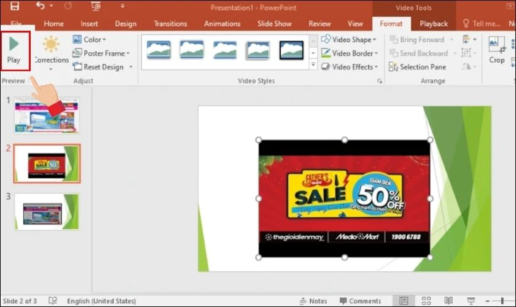Click the greyed-out Redo icon
Screen dimensions: 516x307
(68, 6)
